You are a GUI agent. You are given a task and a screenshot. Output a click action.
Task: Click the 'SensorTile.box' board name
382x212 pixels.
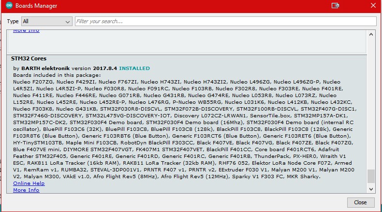[270, 115]
